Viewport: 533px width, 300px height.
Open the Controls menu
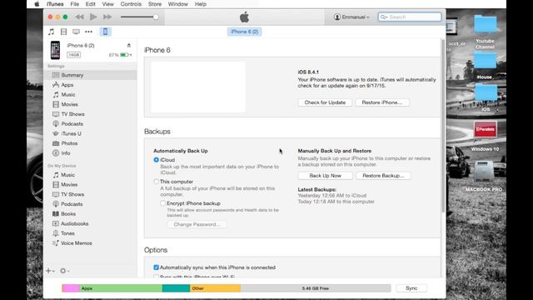pyautogui.click(x=131, y=4)
